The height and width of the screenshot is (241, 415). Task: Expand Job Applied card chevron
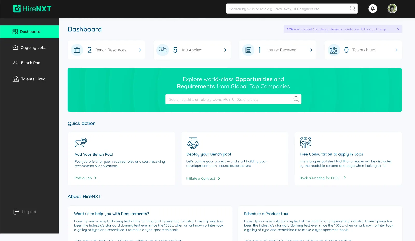(225, 50)
